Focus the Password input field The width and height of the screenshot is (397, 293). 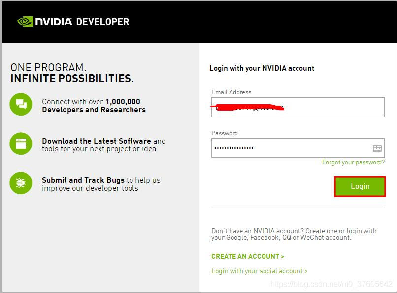point(298,148)
